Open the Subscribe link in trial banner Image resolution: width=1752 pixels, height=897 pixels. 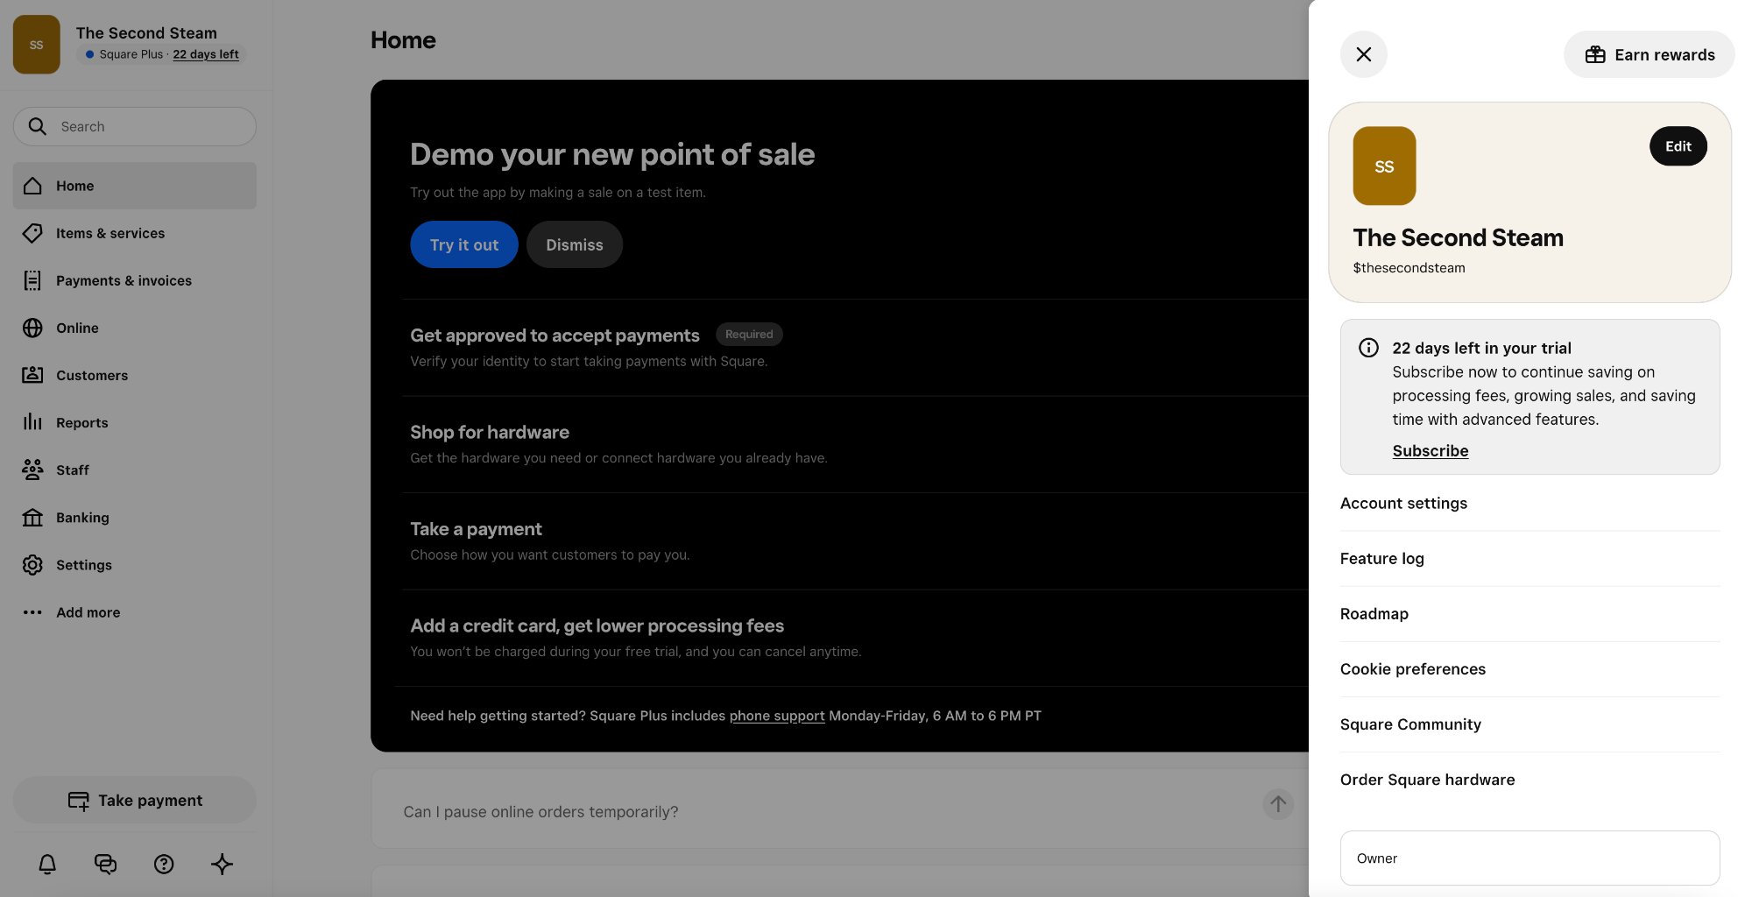click(x=1430, y=450)
